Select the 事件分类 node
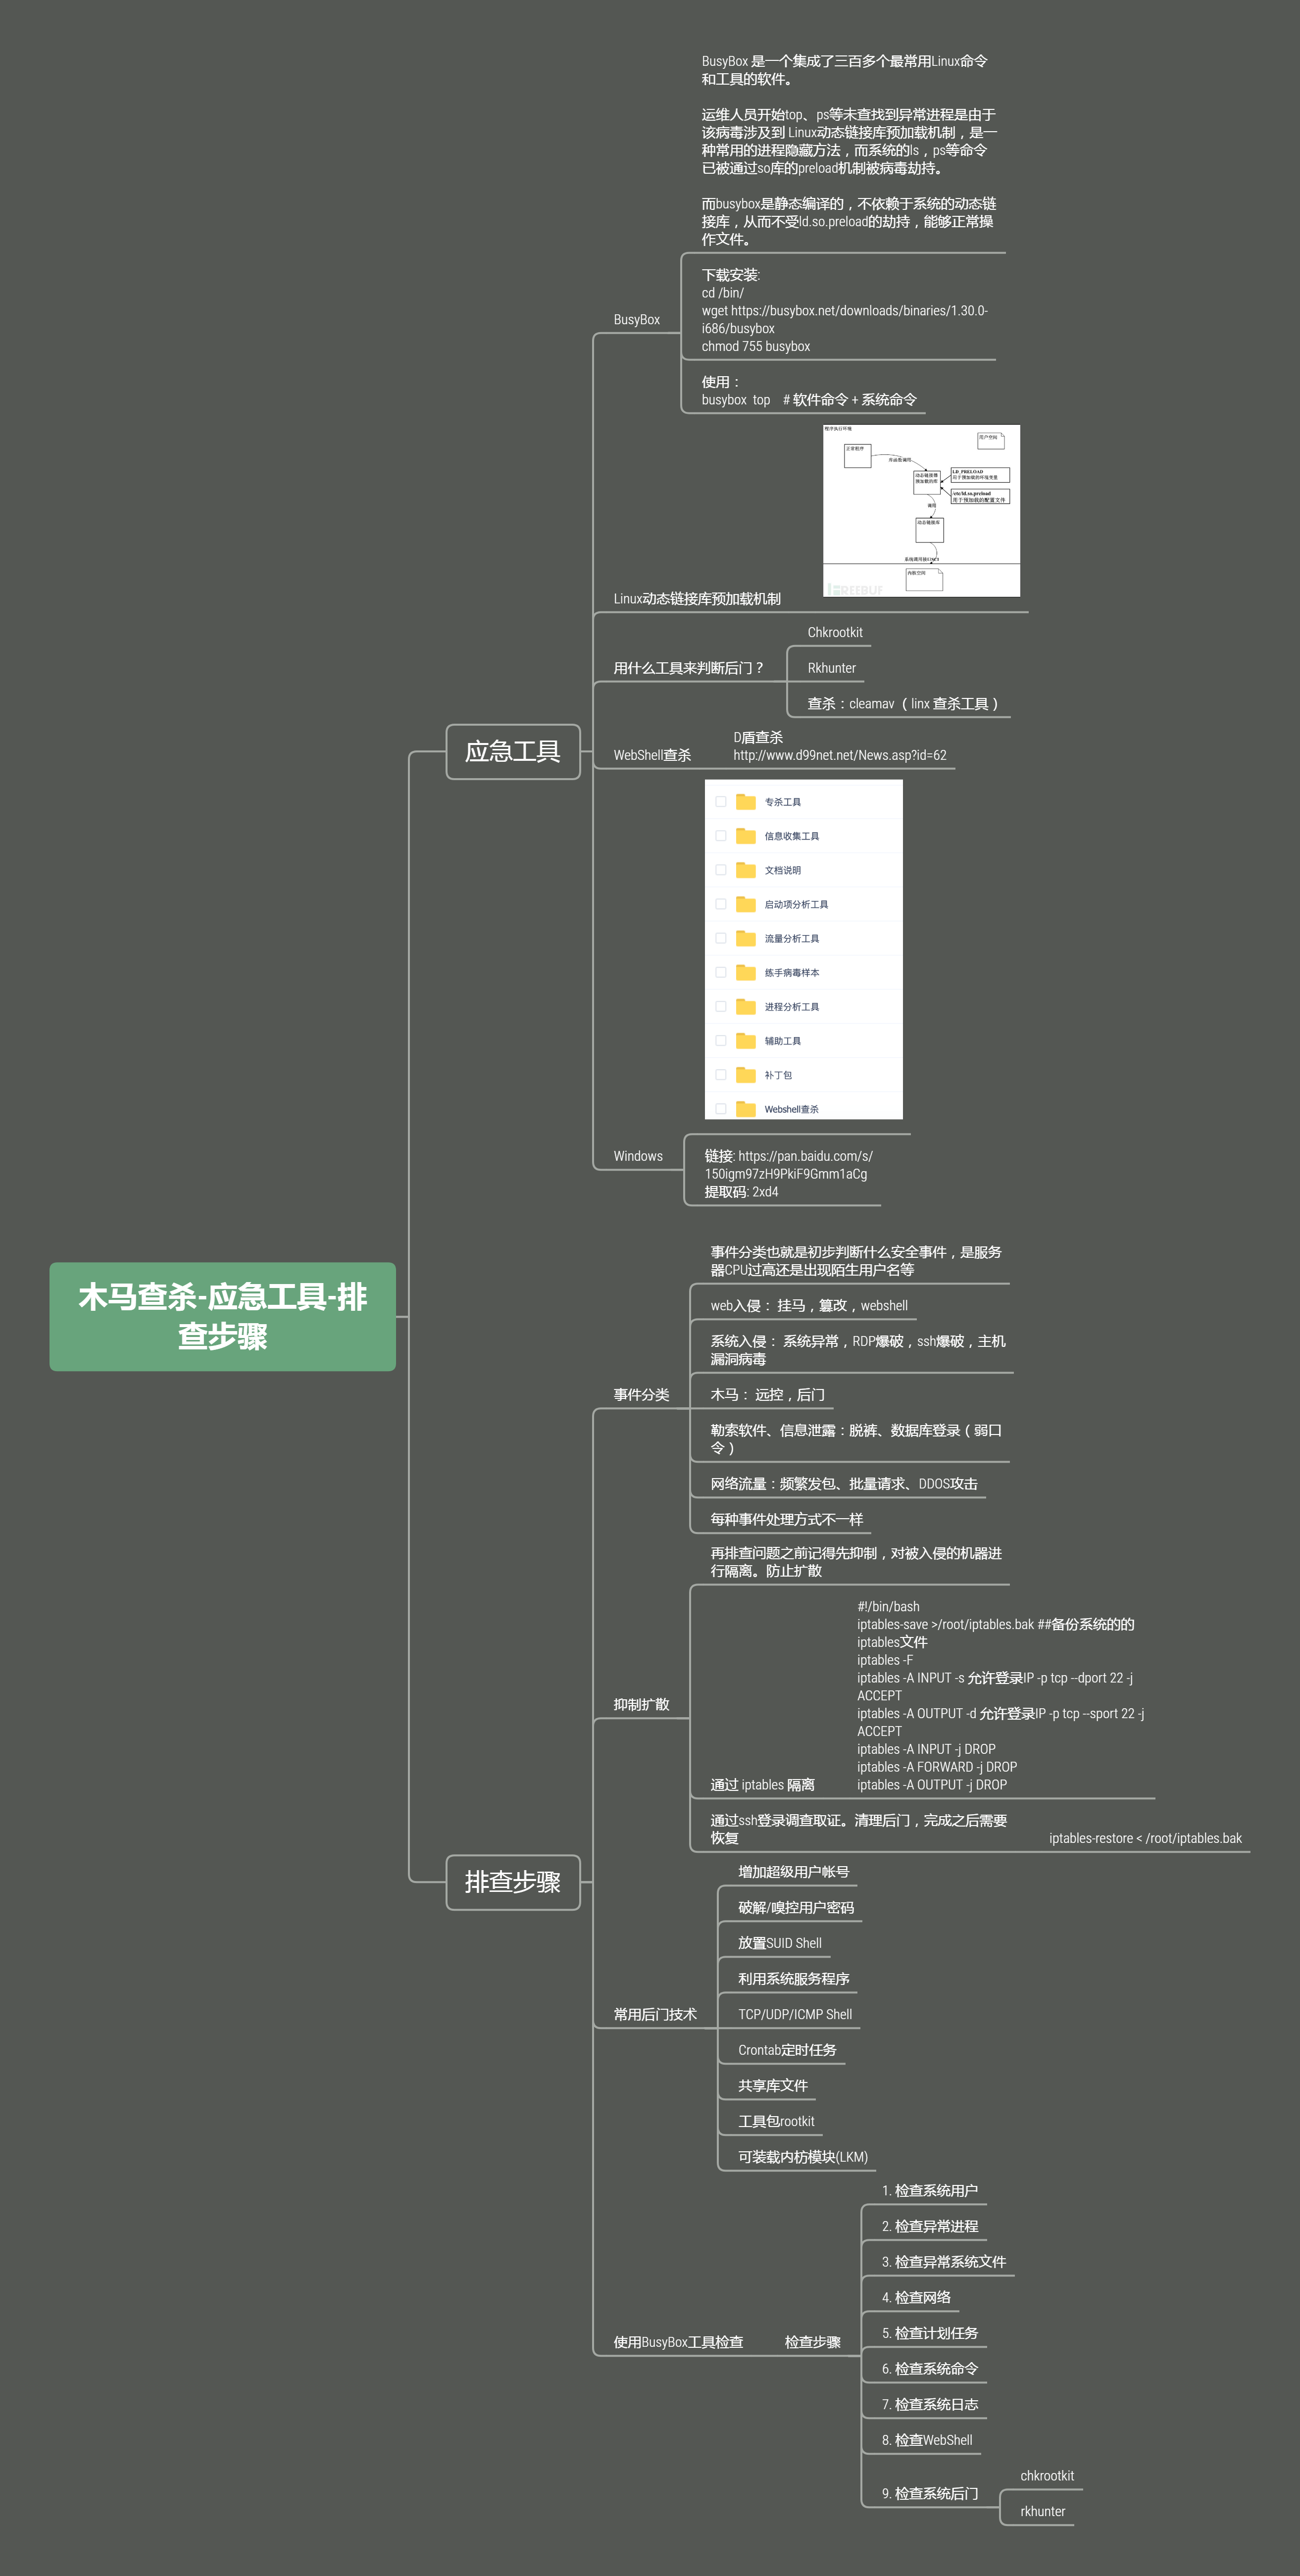 click(641, 1395)
